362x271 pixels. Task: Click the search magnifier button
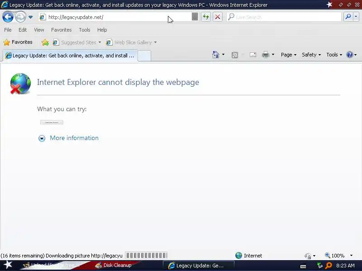(x=348, y=17)
